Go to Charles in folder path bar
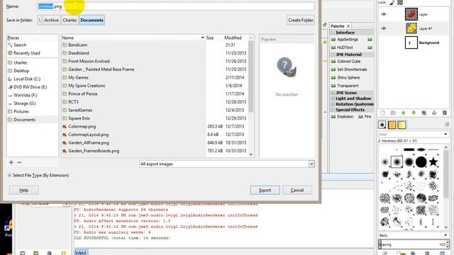Image resolution: width=454 pixels, height=255 pixels. pos(70,20)
